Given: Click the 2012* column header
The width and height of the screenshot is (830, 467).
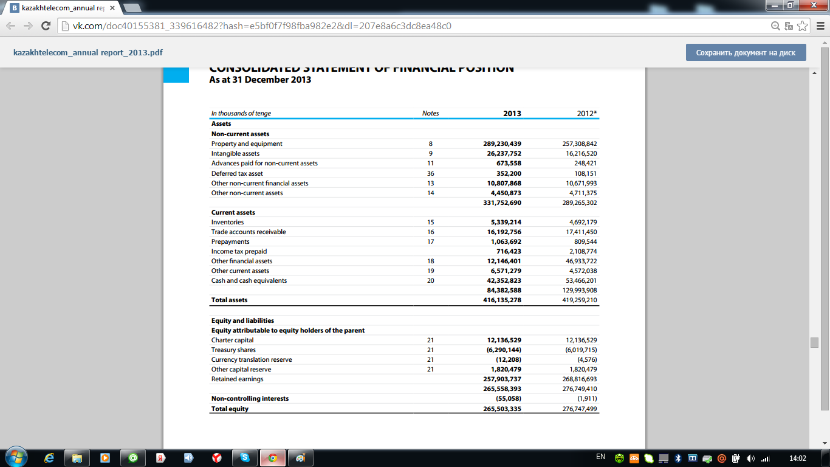Looking at the screenshot, I should pos(587,113).
